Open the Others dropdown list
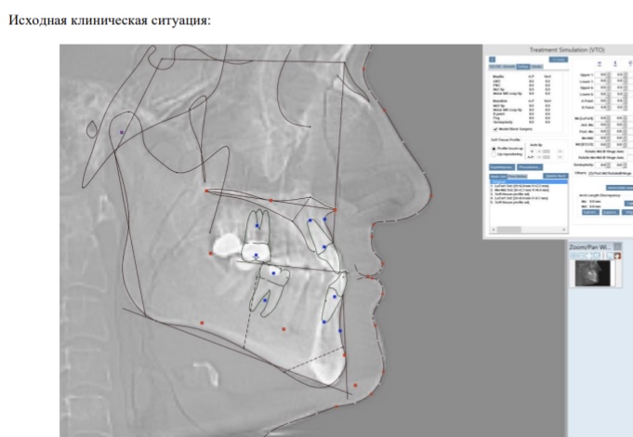Image resolution: width=633 pixels, height=437 pixels. 611,174
